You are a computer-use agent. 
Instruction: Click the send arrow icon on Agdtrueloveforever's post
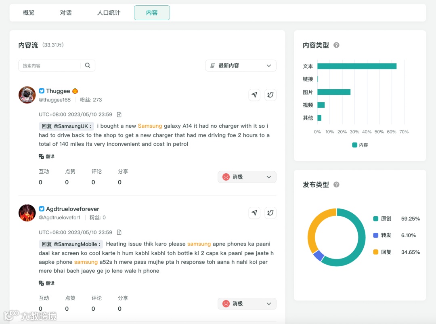click(254, 213)
